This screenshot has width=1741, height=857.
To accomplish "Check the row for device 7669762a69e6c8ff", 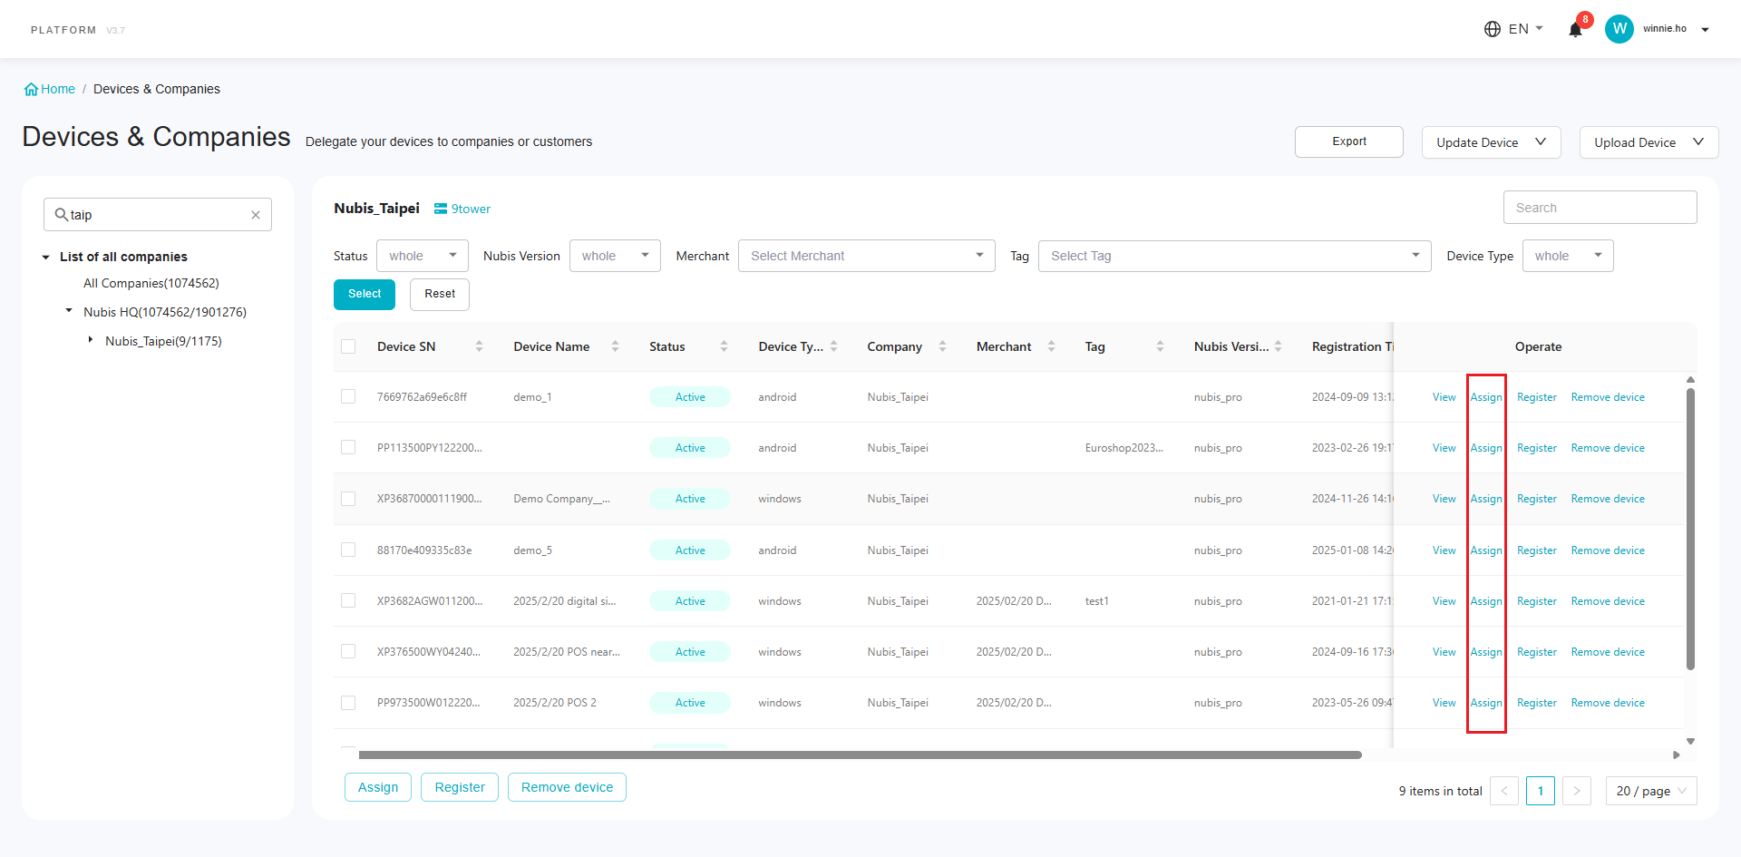I will pyautogui.click(x=348, y=396).
